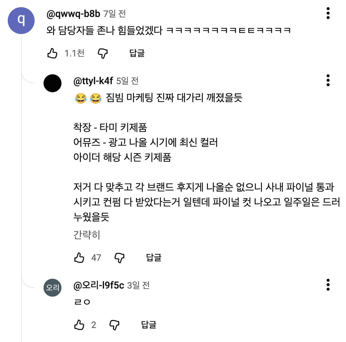Dislike the top comment by @qwwq-b8b
The height and width of the screenshot is (342, 346).
[103, 53]
